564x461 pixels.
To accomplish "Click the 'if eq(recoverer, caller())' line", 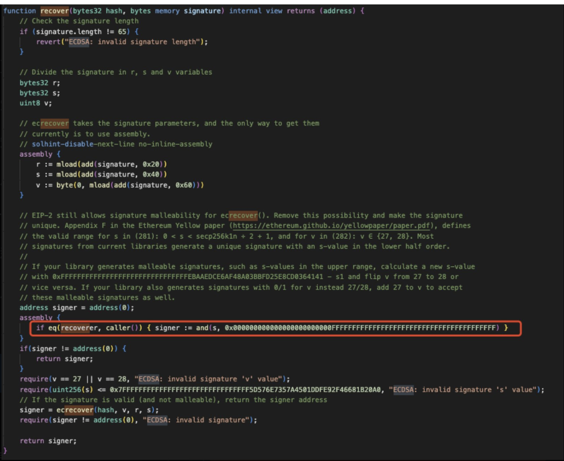I will (x=272, y=328).
